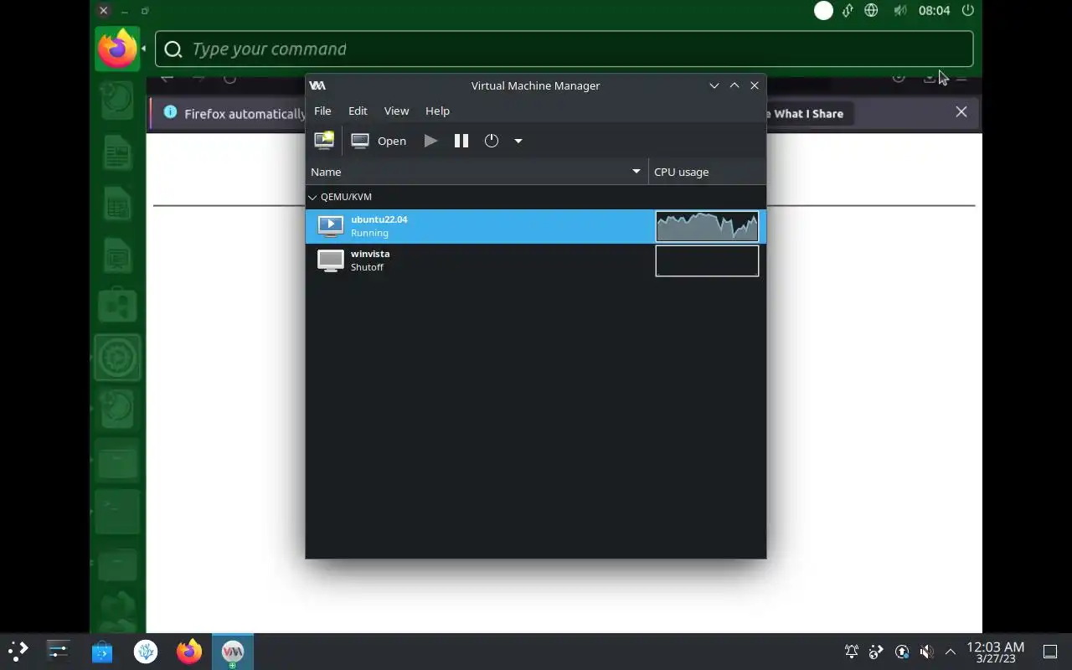This screenshot has width=1072, height=670.
Task: Click the 12:03 AM clock in taskbar
Action: point(996,652)
